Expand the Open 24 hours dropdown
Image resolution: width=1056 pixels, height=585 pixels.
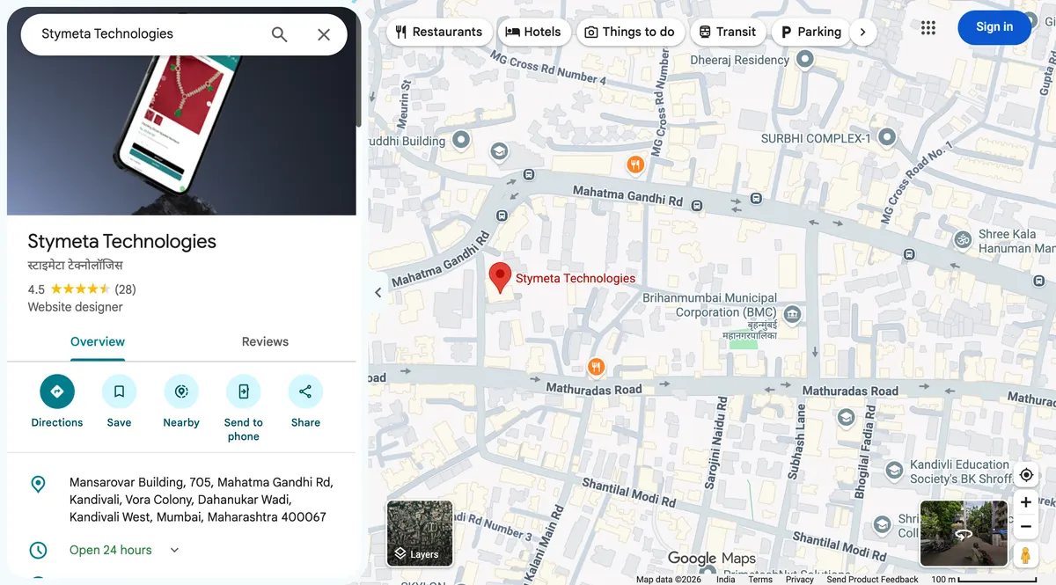pos(174,550)
